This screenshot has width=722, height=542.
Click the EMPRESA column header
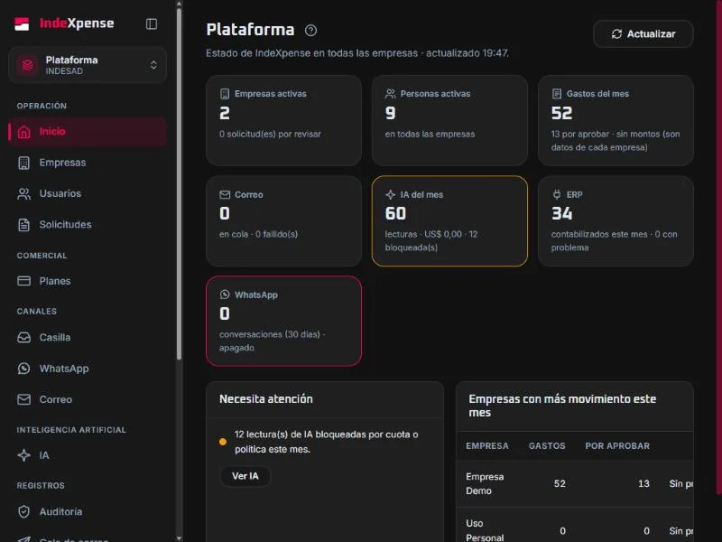pyautogui.click(x=487, y=446)
